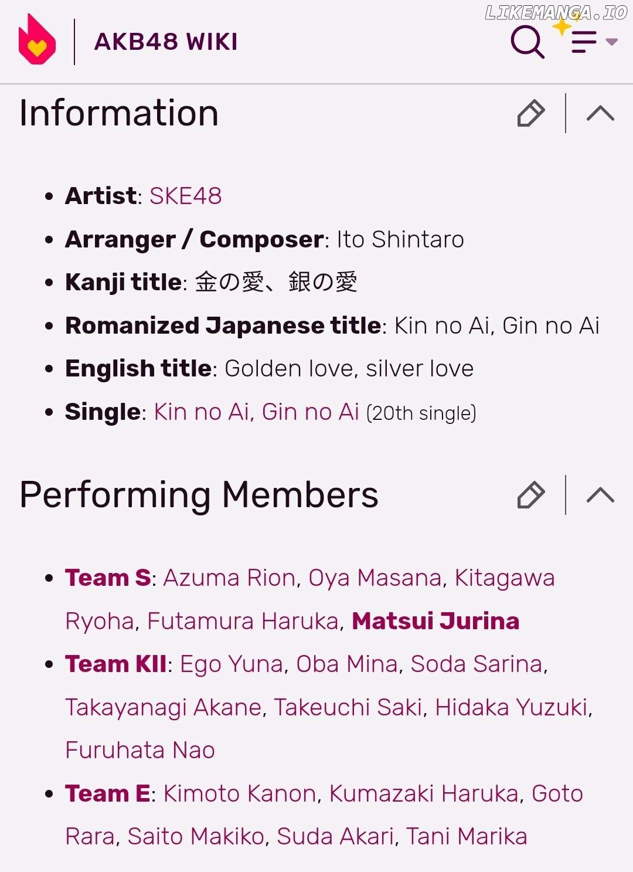Image resolution: width=633 pixels, height=872 pixels.
Task: Expand the menu dropdown arrow in header
Action: [x=611, y=42]
